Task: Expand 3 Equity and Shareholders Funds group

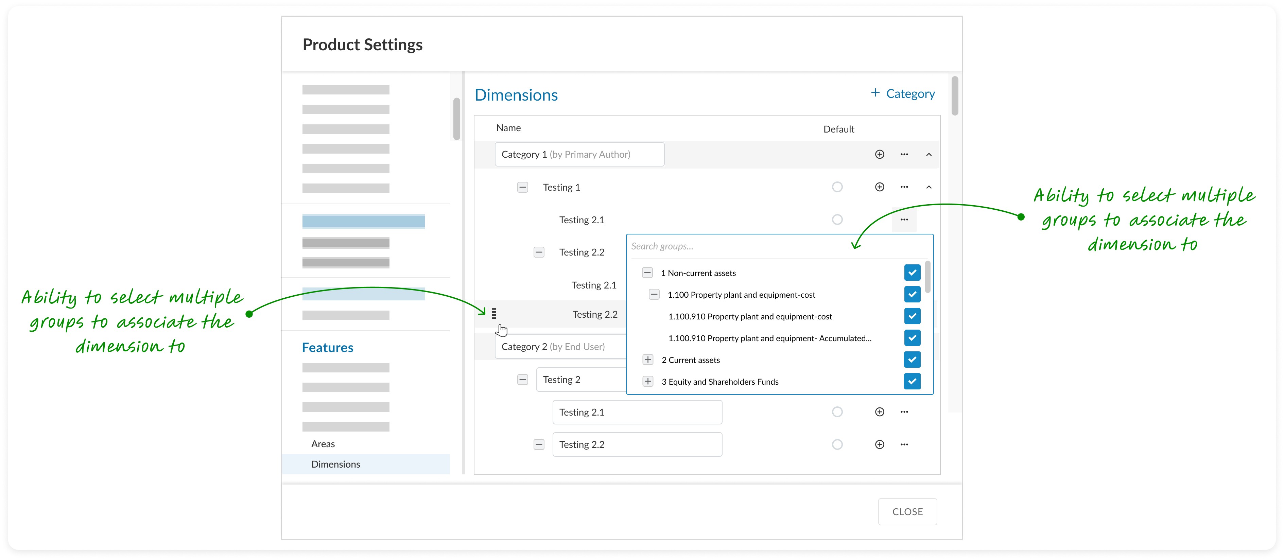Action: pos(647,382)
